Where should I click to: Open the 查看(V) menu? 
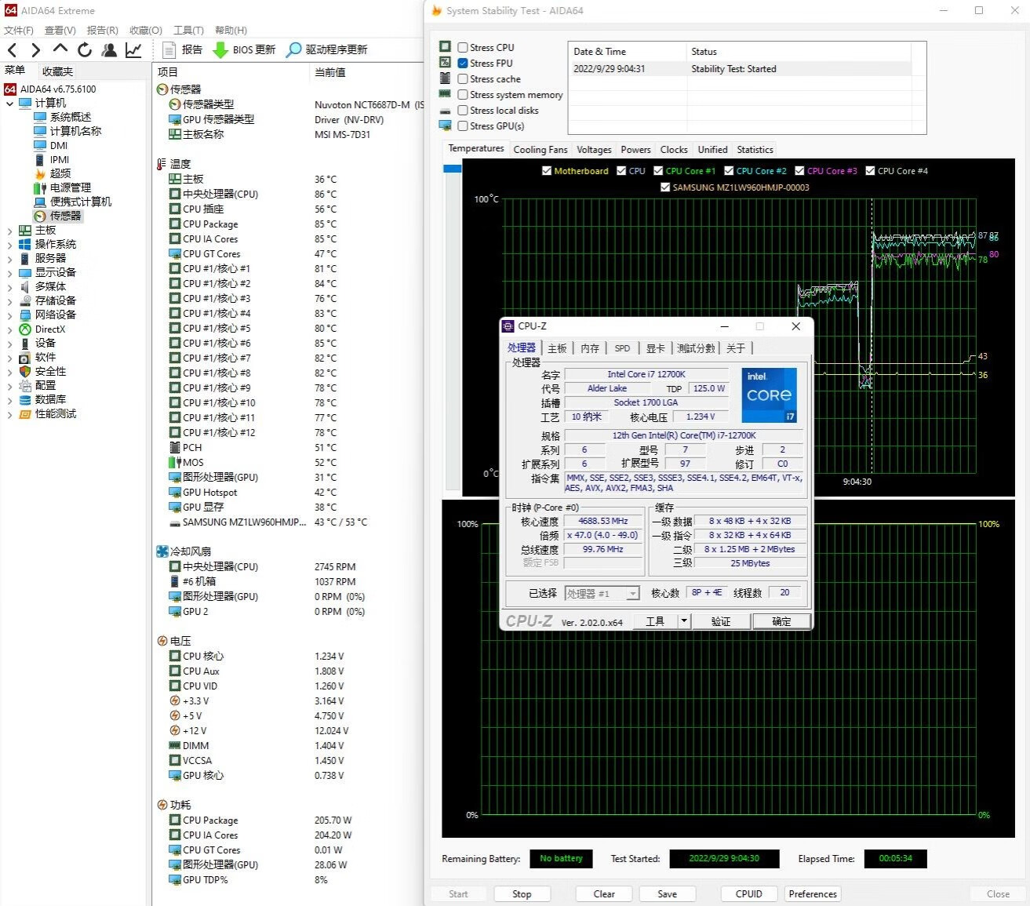[60, 31]
